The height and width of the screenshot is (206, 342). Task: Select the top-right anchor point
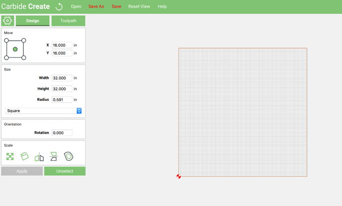(x=24, y=40)
